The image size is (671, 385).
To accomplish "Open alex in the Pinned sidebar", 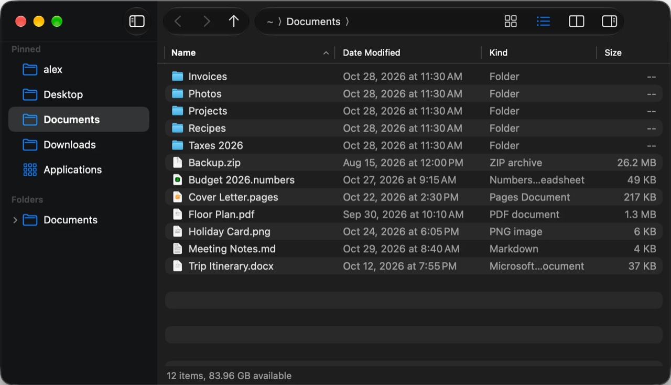I will tap(79, 69).
